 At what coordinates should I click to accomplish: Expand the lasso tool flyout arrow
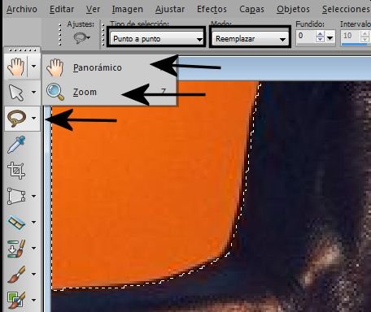coord(34,118)
